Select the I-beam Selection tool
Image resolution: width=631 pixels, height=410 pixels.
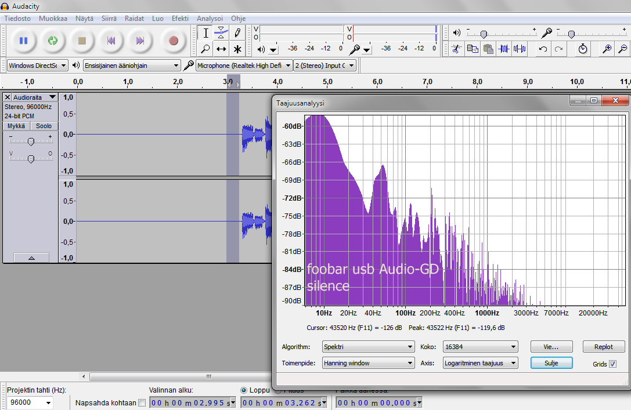click(205, 33)
